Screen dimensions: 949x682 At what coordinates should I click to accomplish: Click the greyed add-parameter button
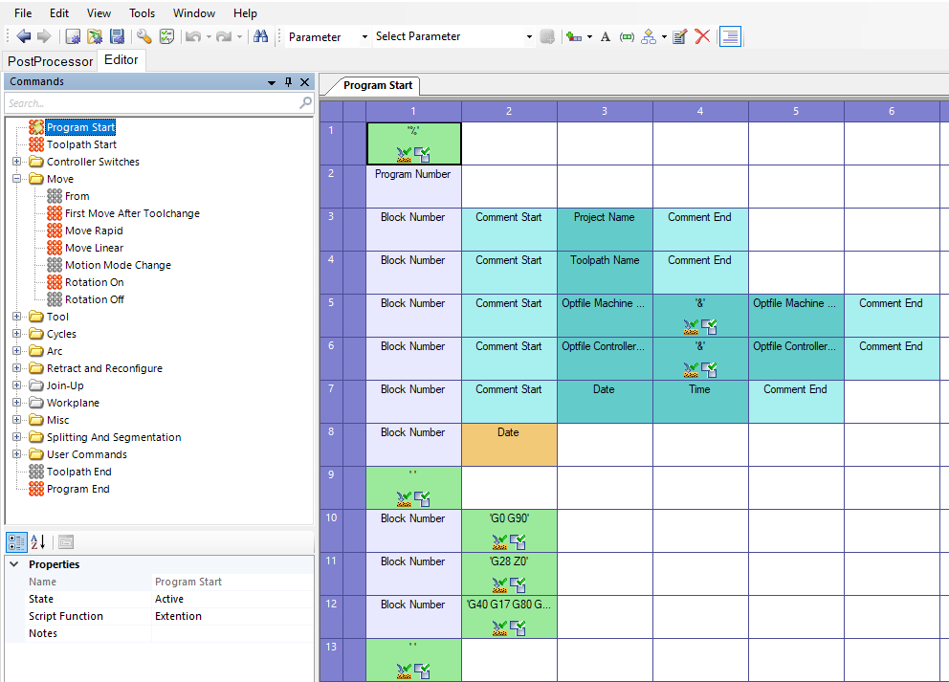pyautogui.click(x=547, y=37)
